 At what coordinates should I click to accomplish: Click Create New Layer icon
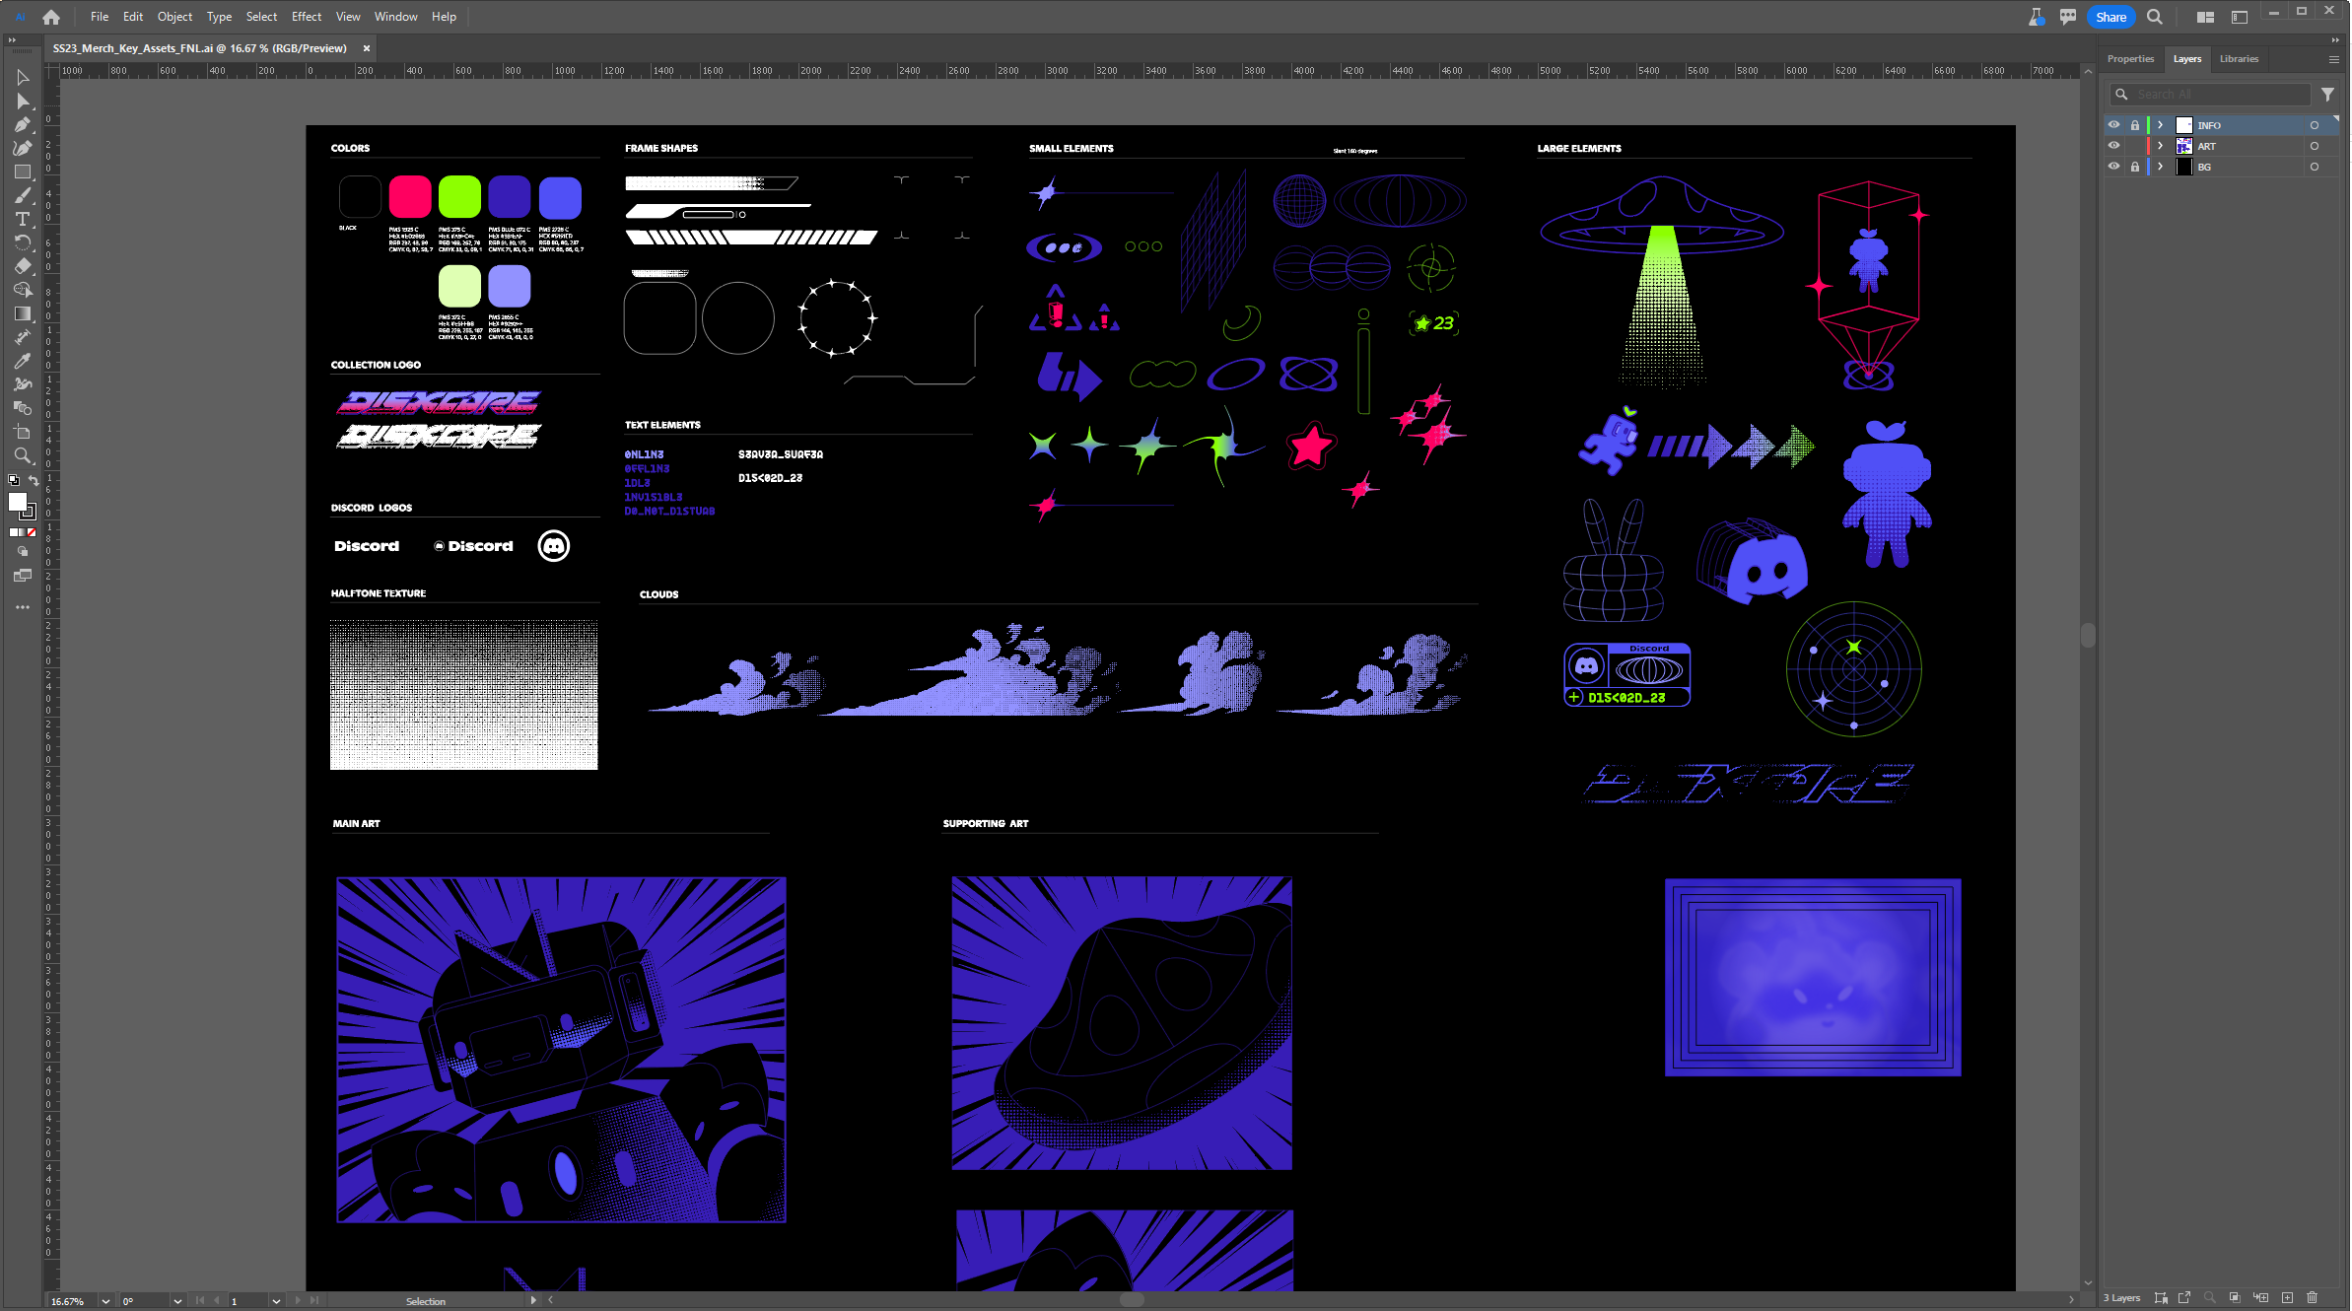click(2287, 1297)
